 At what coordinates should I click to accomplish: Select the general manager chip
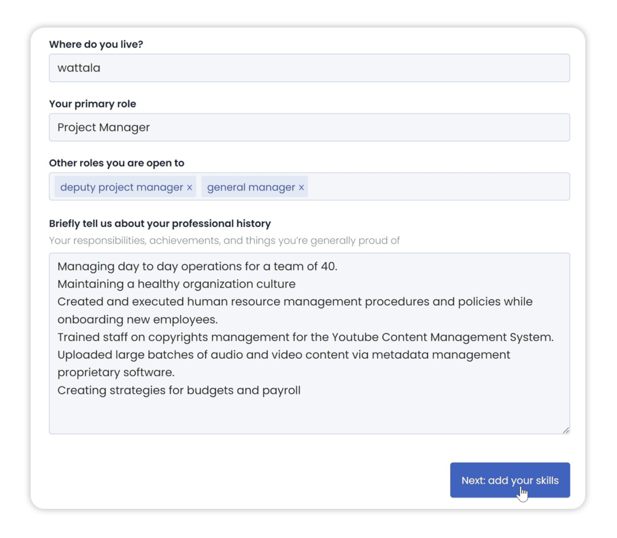click(250, 186)
